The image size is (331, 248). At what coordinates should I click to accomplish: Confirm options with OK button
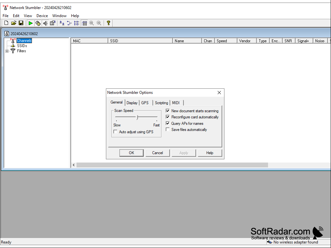[x=131, y=153]
